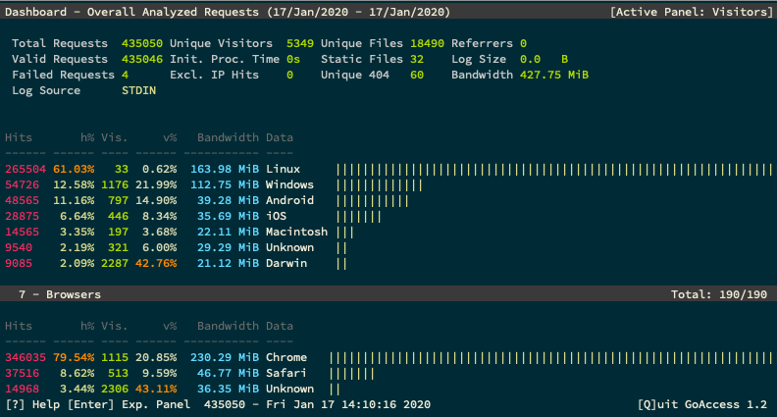777x417 pixels.
Task: Click the [?] Help shortcut
Action: 32,404
